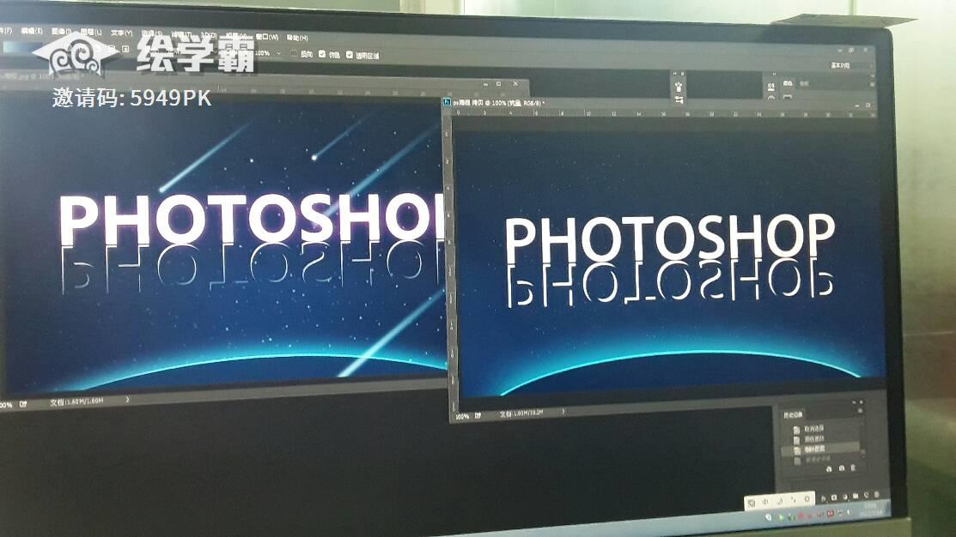Screen dimensions: 956x537
Task: Open the 3D(D) menu
Action: coord(209,35)
